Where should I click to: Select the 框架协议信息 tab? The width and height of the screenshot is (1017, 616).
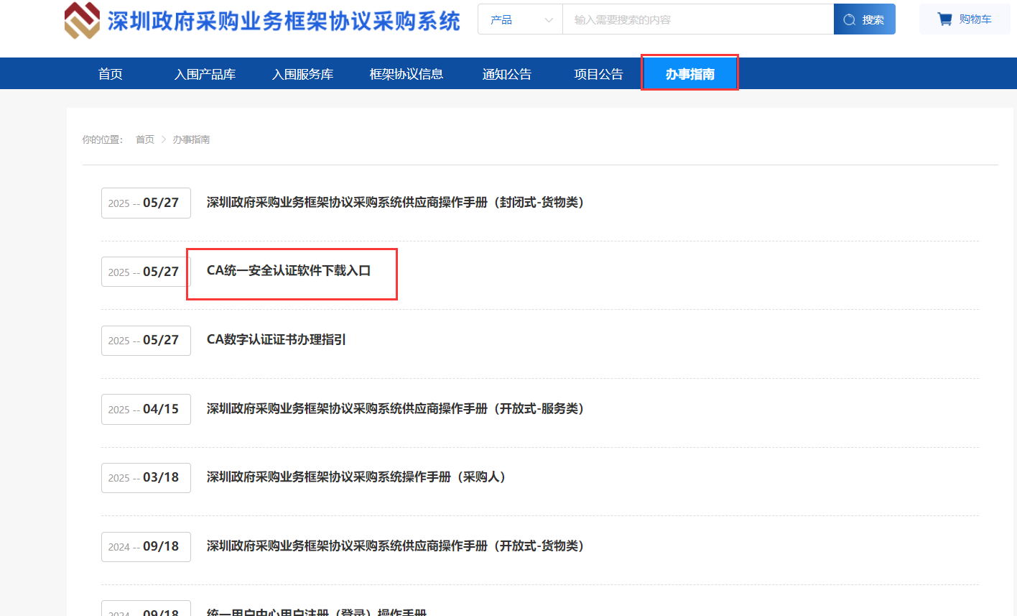pyautogui.click(x=406, y=74)
